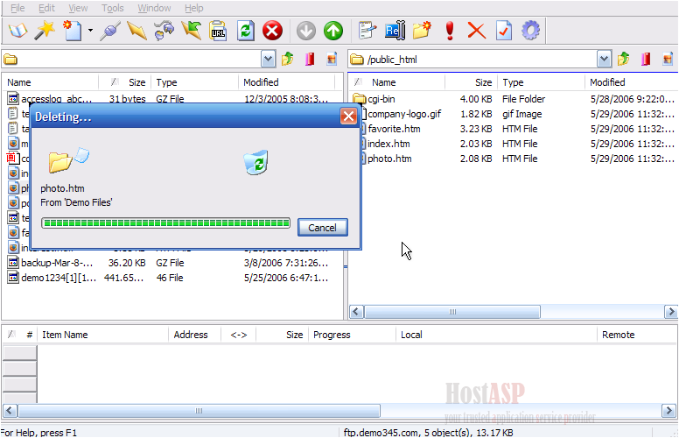Image resolution: width=679 pixels, height=438 pixels.
Task: Click the remote pane red bookmark icon
Action: click(x=646, y=59)
